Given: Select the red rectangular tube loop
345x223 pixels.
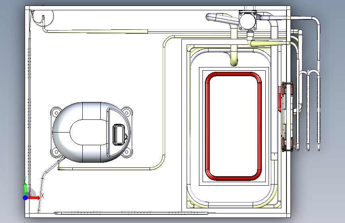Looking at the screenshot, I should [234, 126].
